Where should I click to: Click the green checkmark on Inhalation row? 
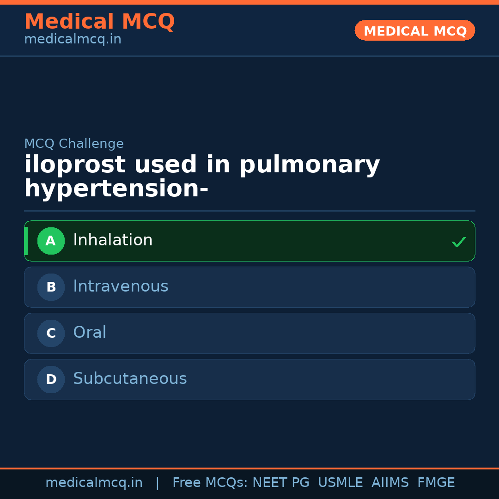(x=458, y=242)
